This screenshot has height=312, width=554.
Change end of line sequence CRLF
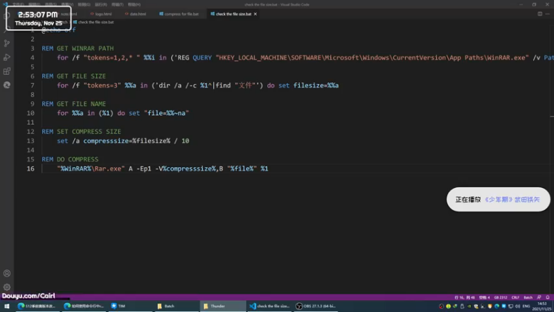coord(515,297)
